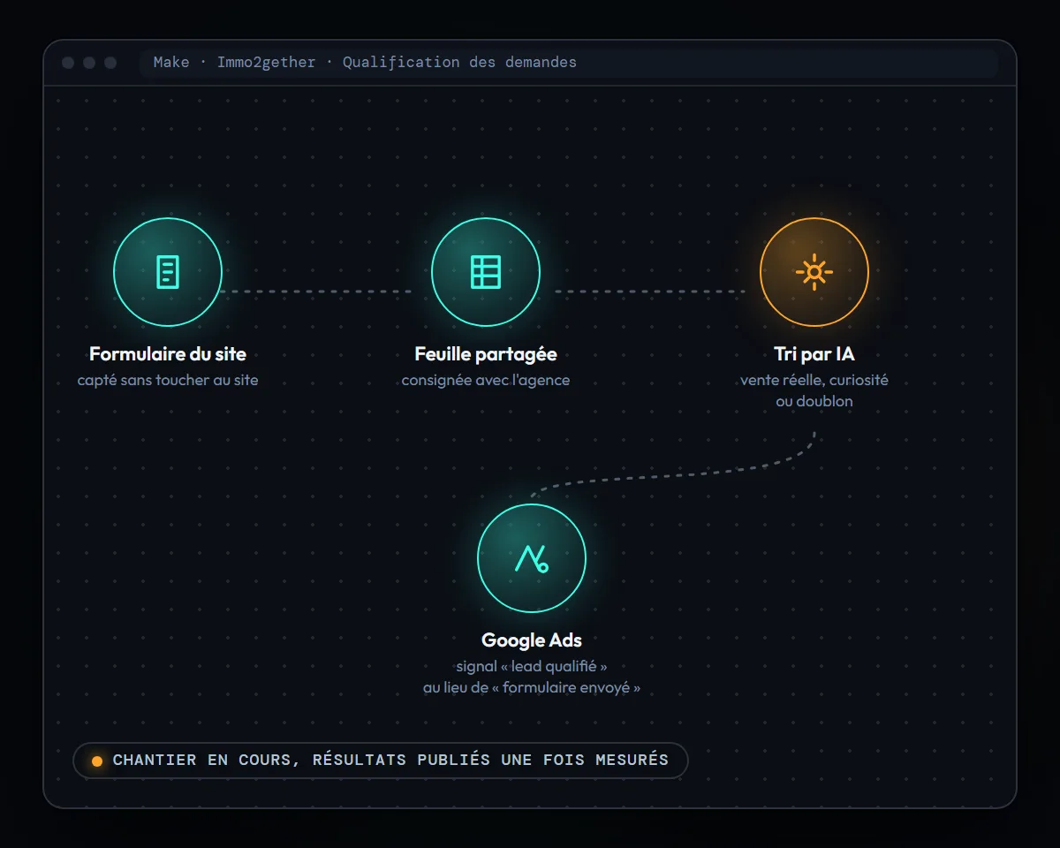Select the "Google Ads" heading text
1060x848 pixels.
532,640
